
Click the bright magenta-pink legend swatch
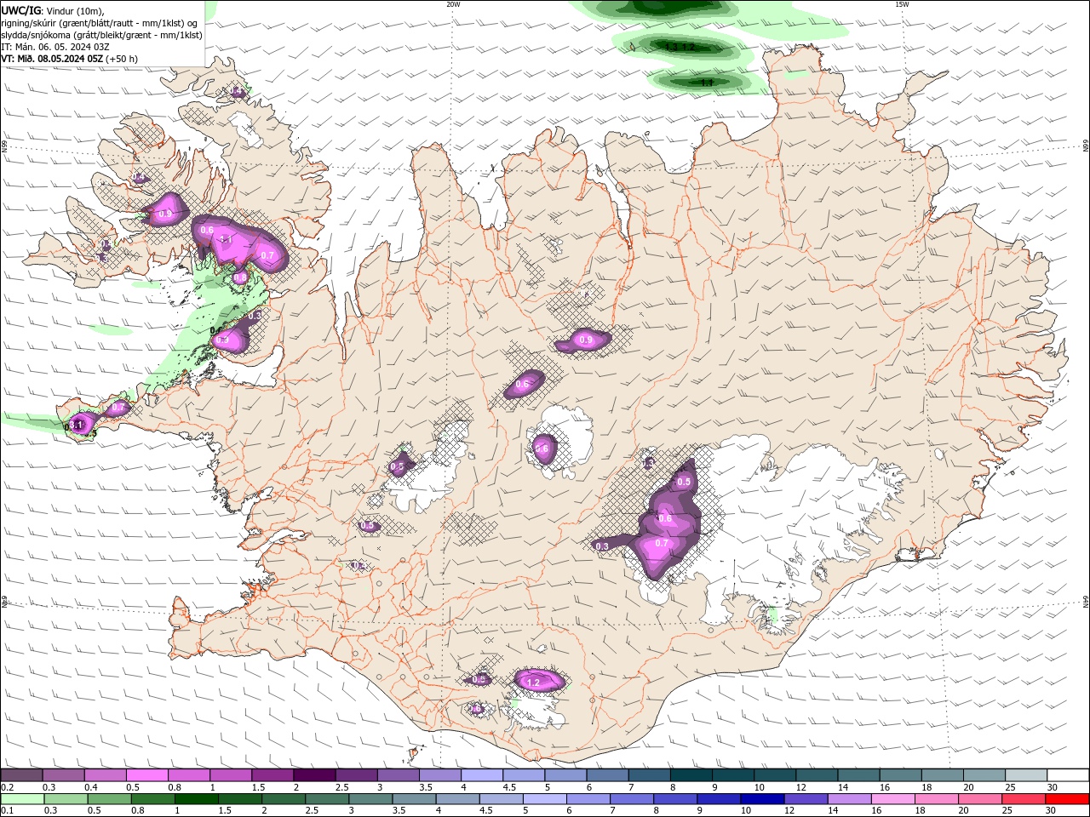147,775
